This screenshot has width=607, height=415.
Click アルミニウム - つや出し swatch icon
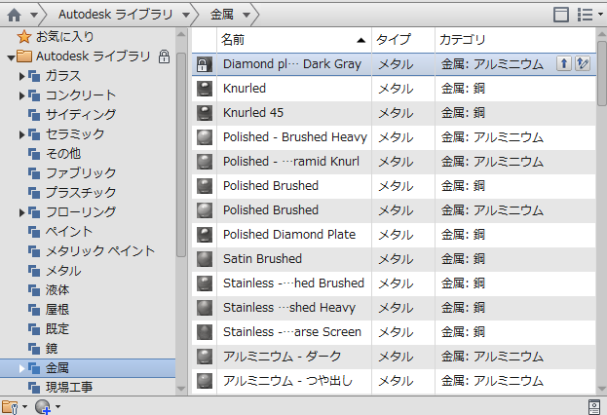tap(205, 381)
